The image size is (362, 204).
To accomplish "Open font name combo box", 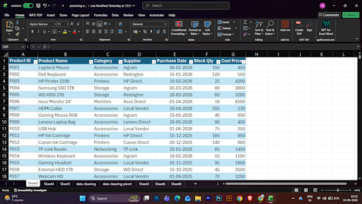I will click(43, 24).
